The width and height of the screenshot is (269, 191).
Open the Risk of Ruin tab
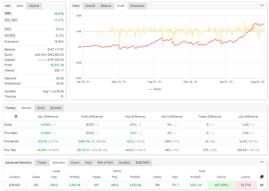[x=105, y=162]
